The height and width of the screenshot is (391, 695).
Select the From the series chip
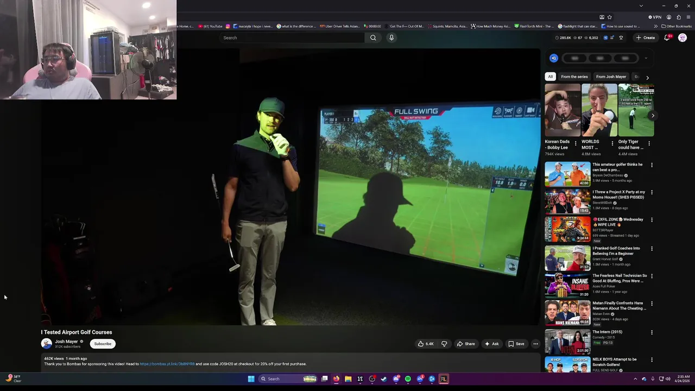point(574,77)
